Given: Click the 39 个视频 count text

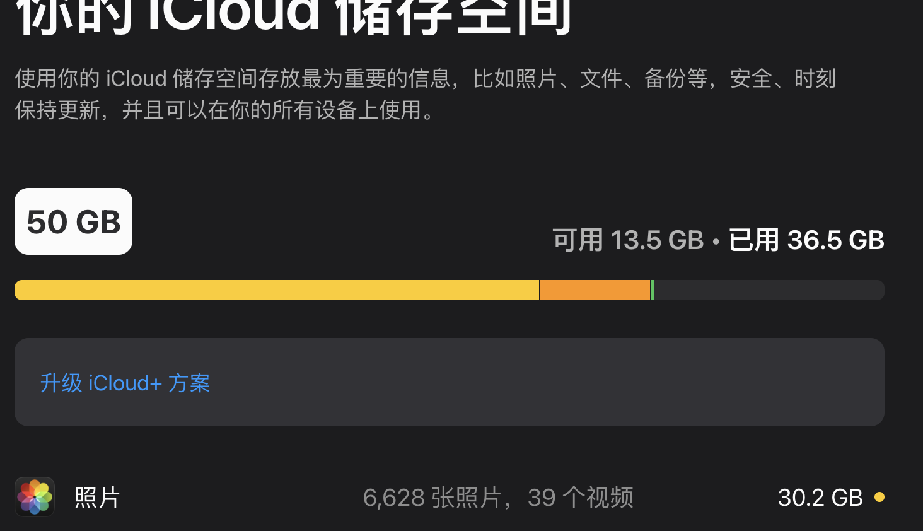Looking at the screenshot, I should tap(580, 498).
